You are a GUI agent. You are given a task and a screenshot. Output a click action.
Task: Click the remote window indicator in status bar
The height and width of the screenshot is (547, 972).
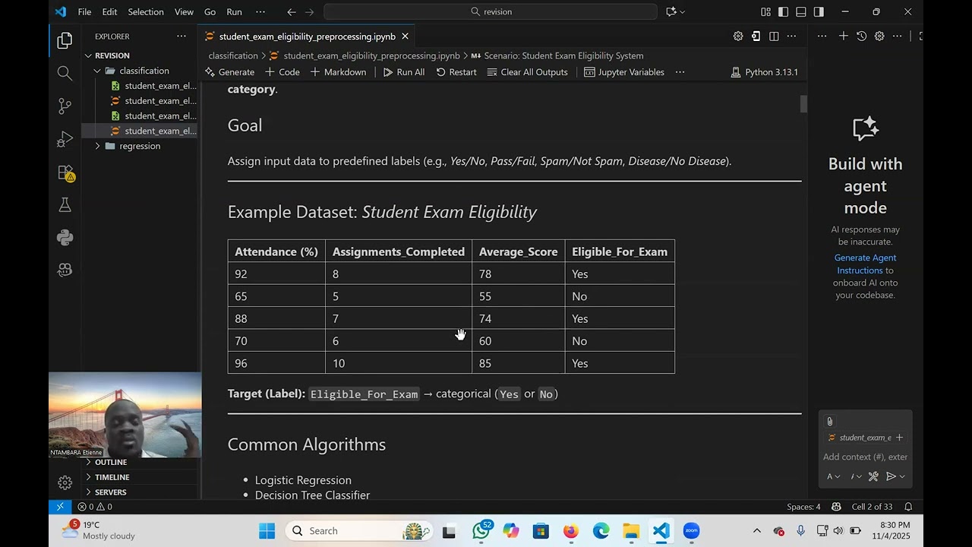pyautogui.click(x=60, y=507)
